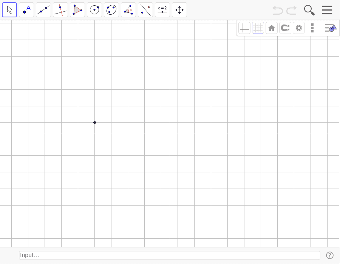340x264 pixels.
Task: Select the Reflect about Line tool
Action: tap(145, 10)
